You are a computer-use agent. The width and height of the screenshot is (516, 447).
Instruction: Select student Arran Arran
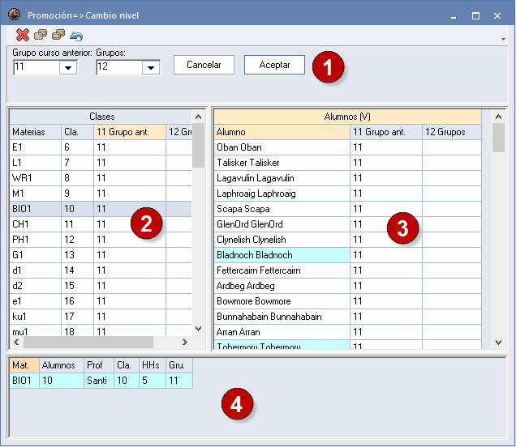click(282, 332)
